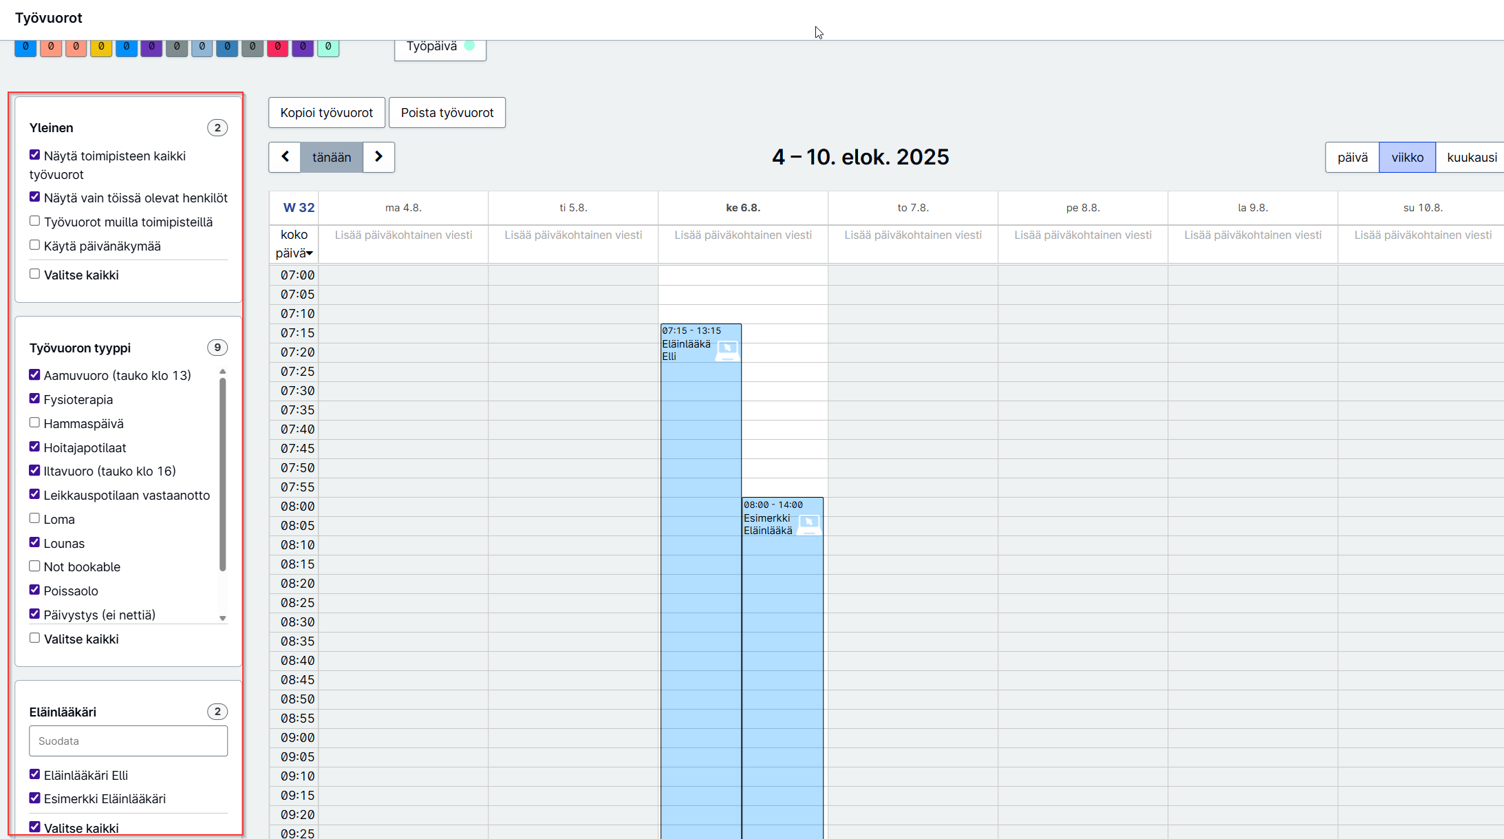Click the week title '4 – 10. elok. 2025'
The height and width of the screenshot is (839, 1504).
pyautogui.click(x=860, y=157)
